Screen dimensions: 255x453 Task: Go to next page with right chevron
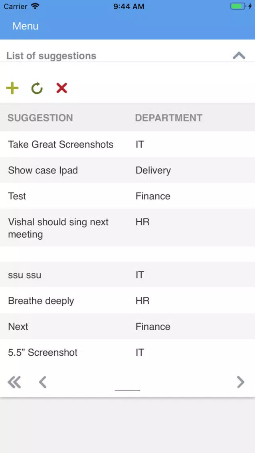pyautogui.click(x=241, y=382)
